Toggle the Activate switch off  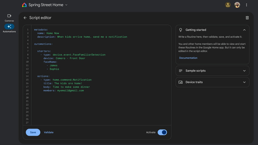click(x=162, y=132)
